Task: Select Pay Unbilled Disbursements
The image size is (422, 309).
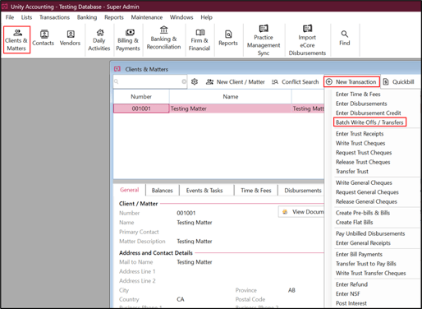Action: click(x=370, y=233)
